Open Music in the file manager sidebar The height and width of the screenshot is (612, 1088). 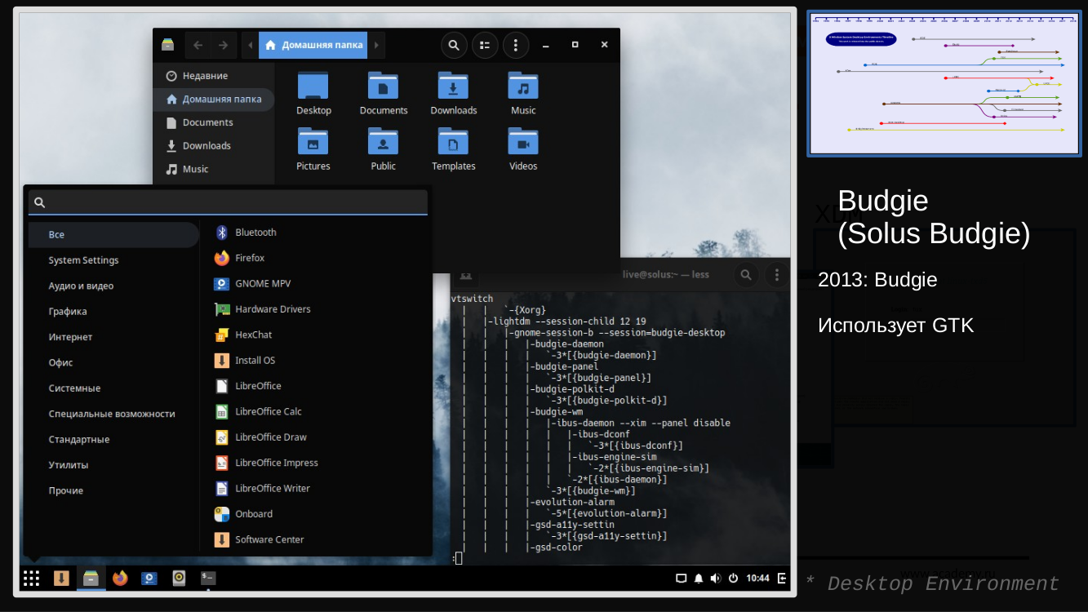pyautogui.click(x=214, y=169)
